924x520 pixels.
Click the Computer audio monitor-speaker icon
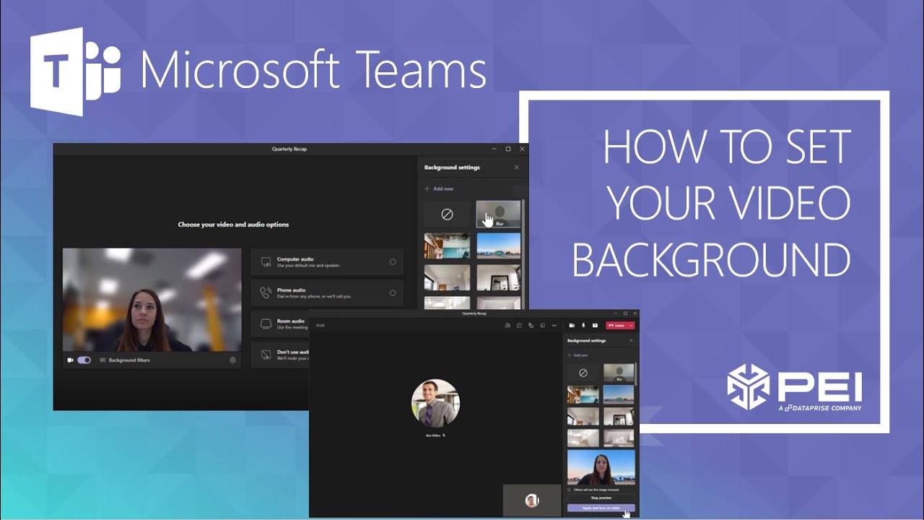click(x=266, y=261)
